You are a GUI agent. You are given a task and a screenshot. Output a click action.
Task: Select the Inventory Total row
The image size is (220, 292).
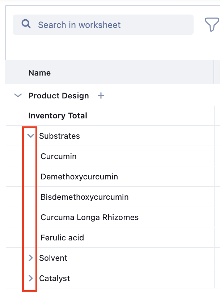pyautogui.click(x=58, y=116)
